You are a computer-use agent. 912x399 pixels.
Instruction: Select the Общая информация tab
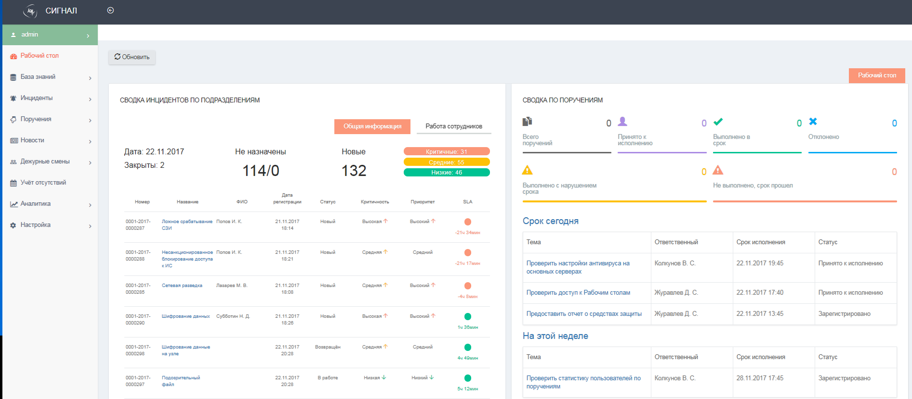372,126
